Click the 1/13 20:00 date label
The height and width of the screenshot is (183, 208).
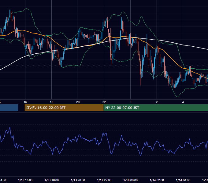pyautogui.click(x=78, y=180)
